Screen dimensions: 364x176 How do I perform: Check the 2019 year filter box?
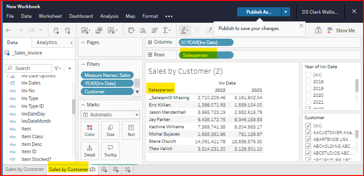coord(308,89)
